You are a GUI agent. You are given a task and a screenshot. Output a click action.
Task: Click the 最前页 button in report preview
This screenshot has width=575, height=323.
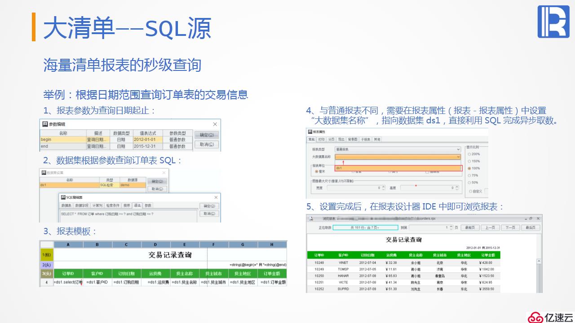[470, 228]
